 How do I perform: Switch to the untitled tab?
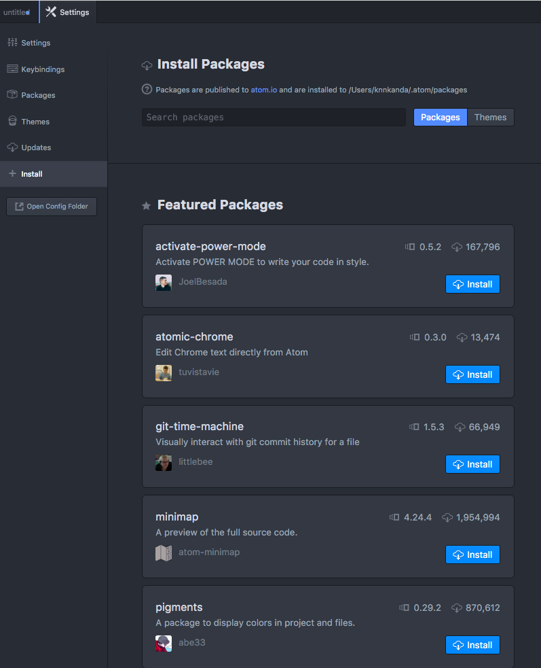coord(16,12)
